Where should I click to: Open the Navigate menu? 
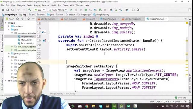click(x=21, y=5)
